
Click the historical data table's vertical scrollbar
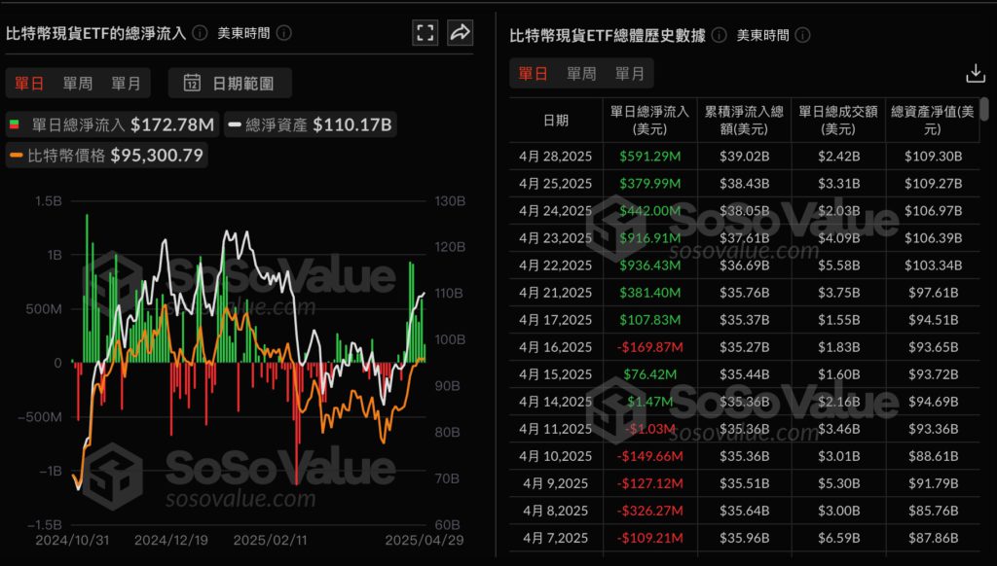pyautogui.click(x=984, y=109)
